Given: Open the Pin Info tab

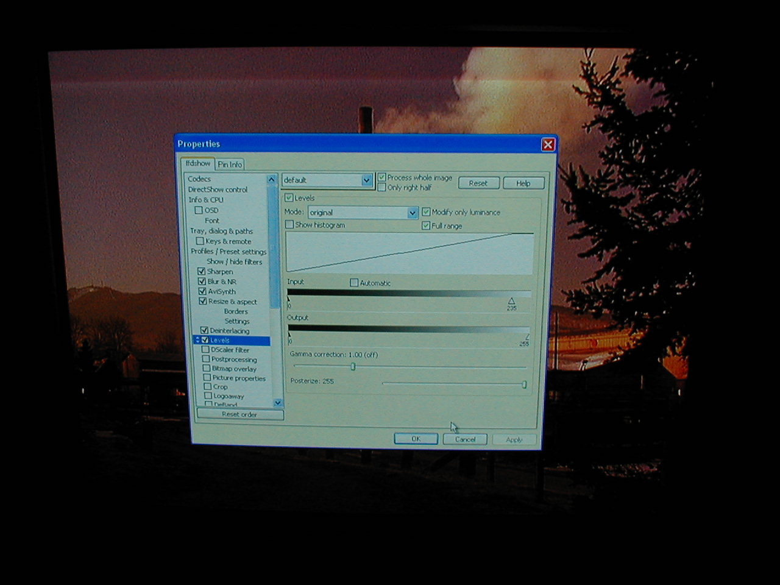Looking at the screenshot, I should 230,165.
